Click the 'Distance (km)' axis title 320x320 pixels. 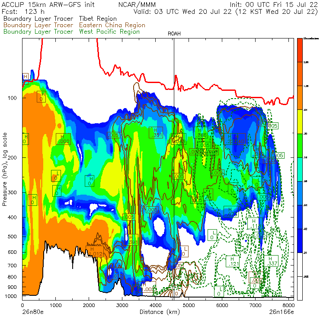coord(160,312)
